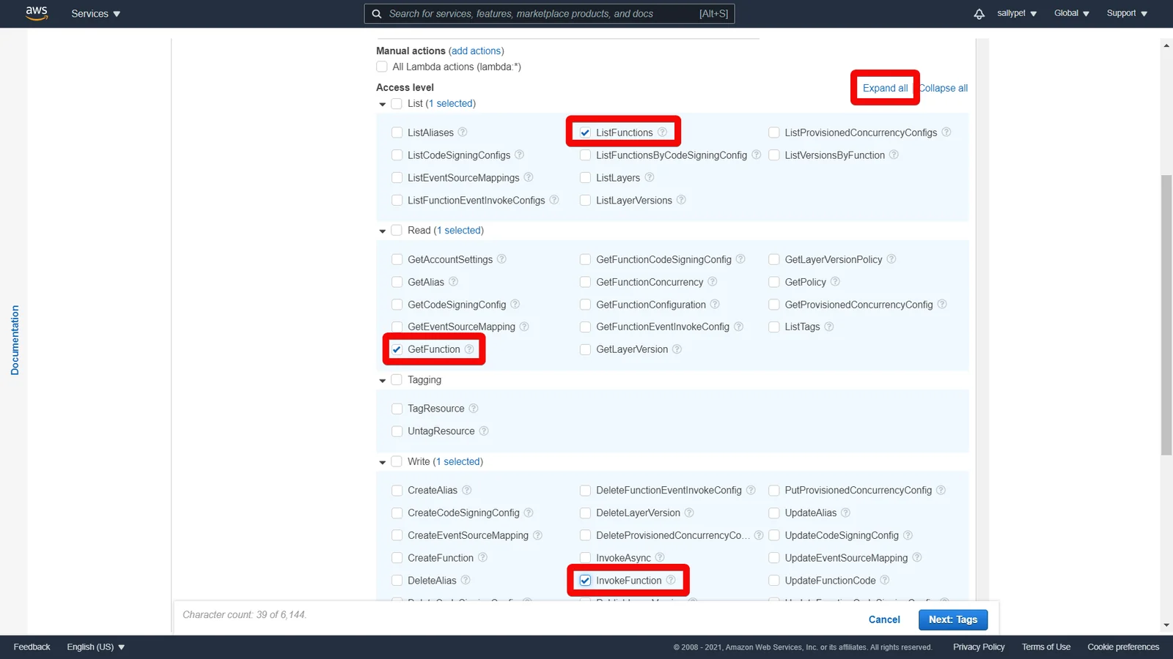The image size is (1173, 659).
Task: Collapse the Read access level section
Action: (382, 231)
